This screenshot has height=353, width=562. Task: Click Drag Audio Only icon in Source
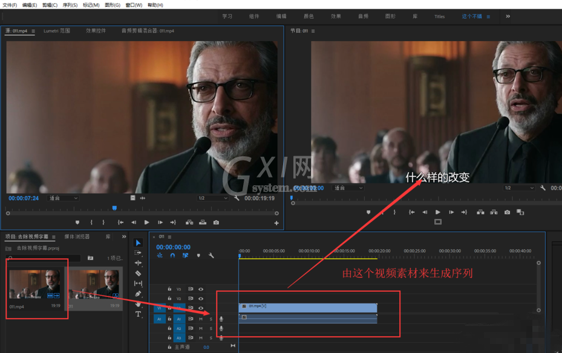(x=143, y=198)
